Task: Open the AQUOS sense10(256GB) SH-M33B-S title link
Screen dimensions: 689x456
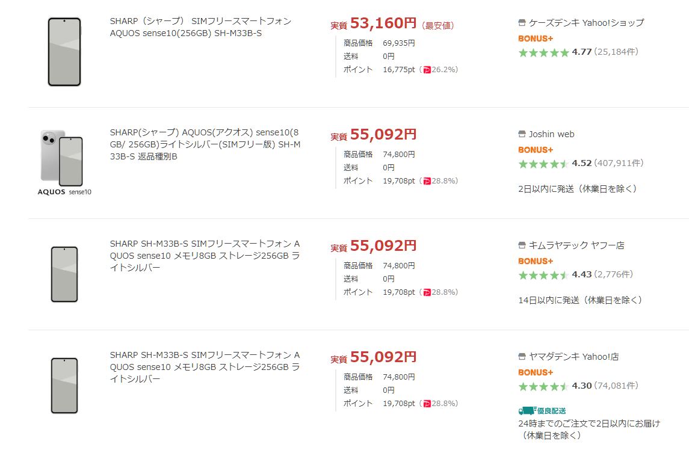Action: (200, 27)
